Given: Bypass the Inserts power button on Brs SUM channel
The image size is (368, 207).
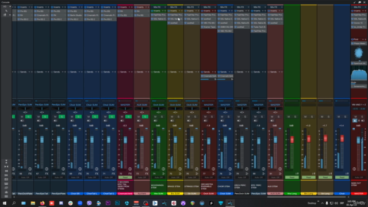Looking at the screenshot, I should tap(169, 11).
